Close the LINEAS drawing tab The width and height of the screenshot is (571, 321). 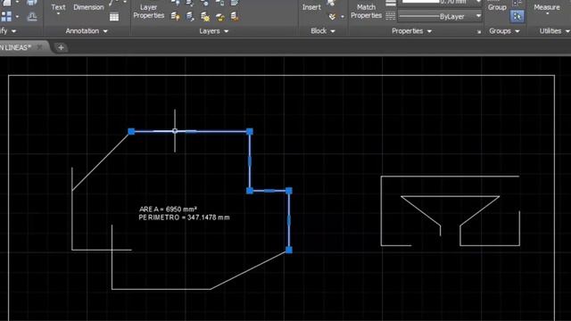pyautogui.click(x=39, y=47)
